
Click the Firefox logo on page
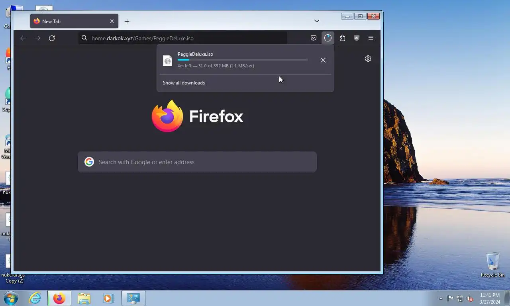coord(197,116)
